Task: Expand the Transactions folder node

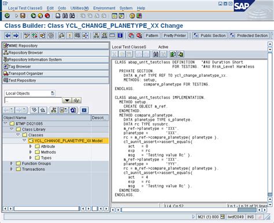Action: [12, 169]
